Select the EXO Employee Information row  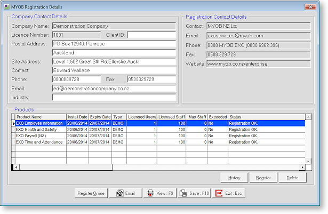click(x=160, y=123)
